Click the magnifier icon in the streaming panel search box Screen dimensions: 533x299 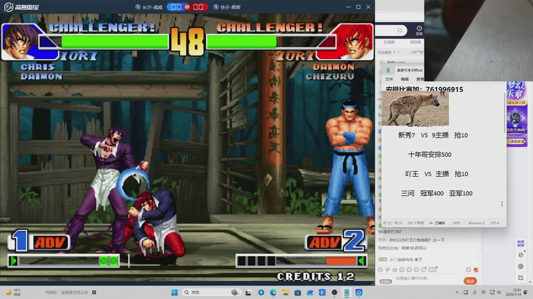point(400,31)
